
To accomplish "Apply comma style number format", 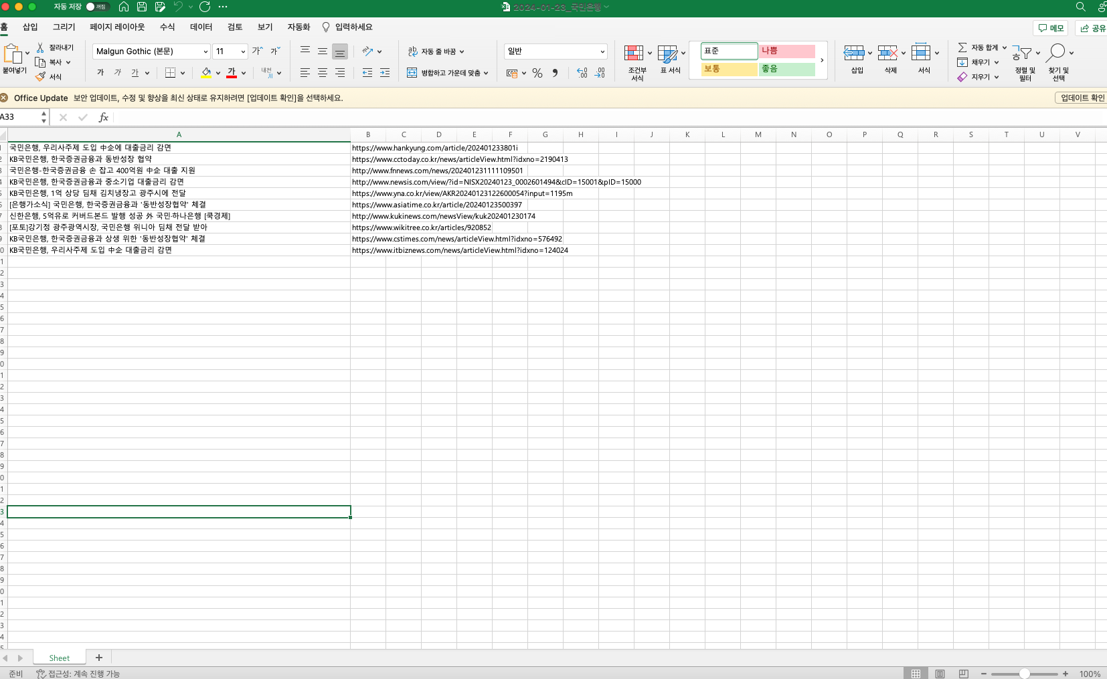I will tap(555, 73).
